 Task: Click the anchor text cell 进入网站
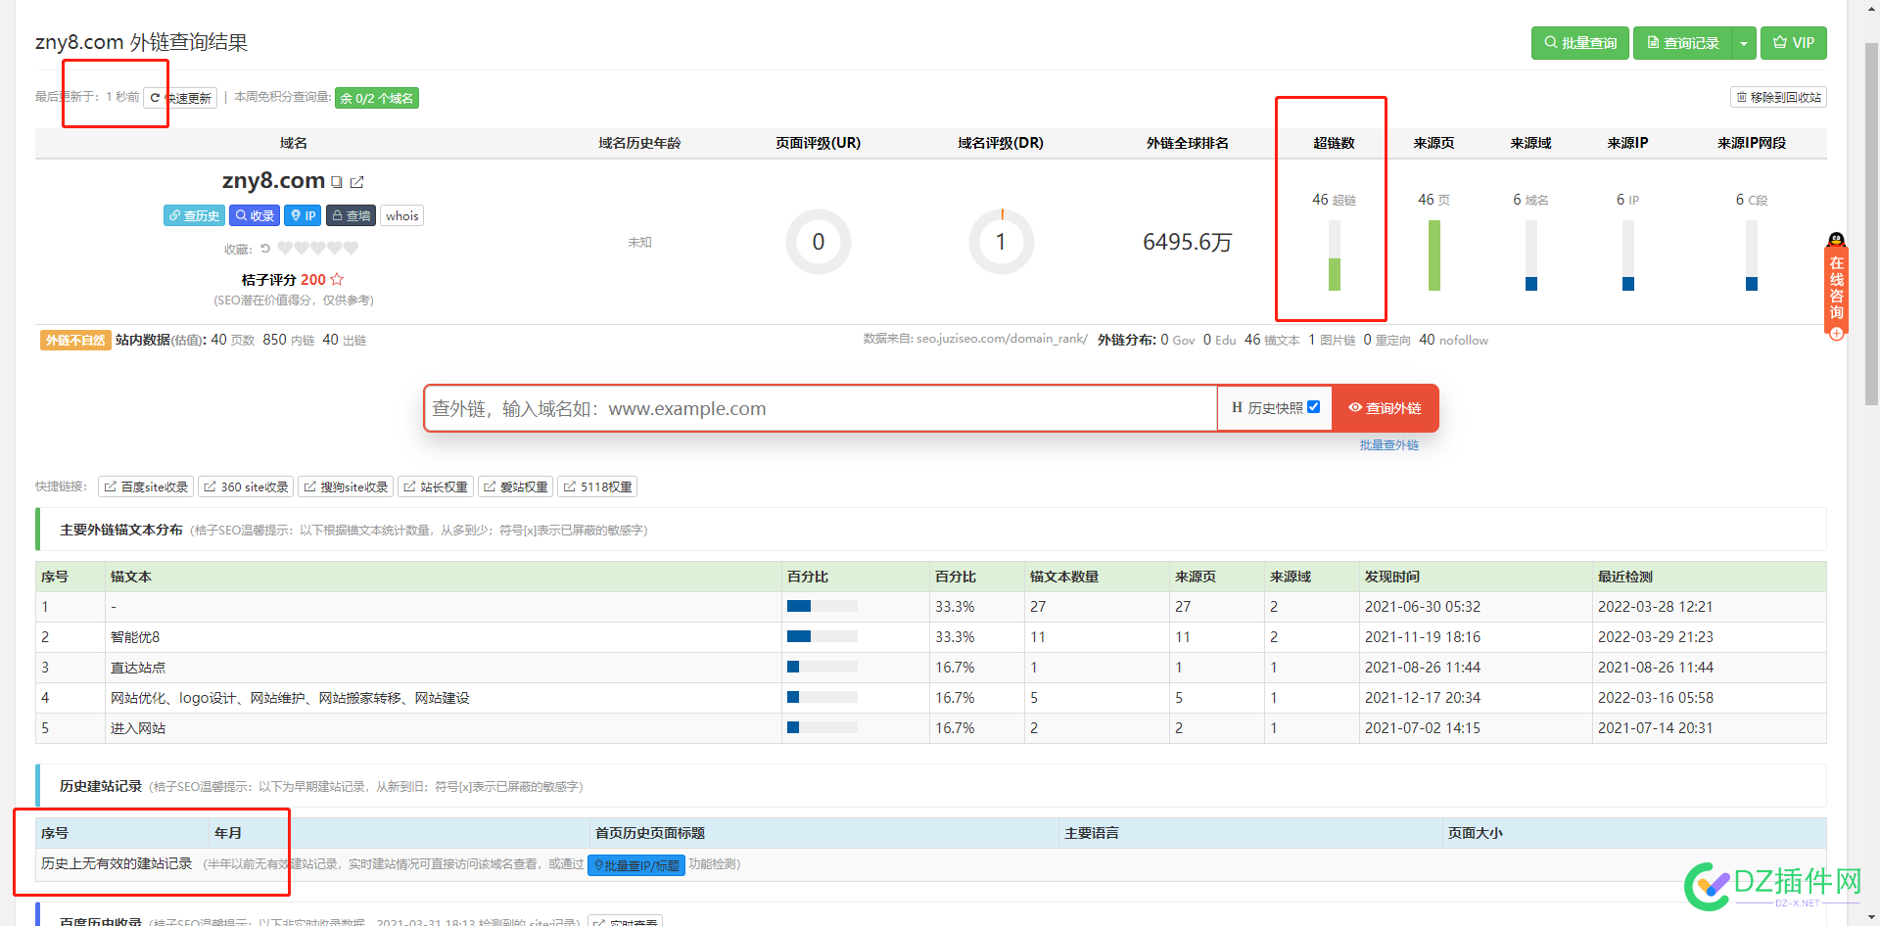138,728
